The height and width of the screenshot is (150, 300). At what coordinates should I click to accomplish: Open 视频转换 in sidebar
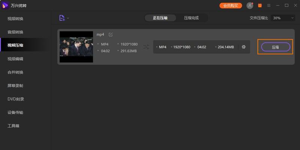[15, 19]
